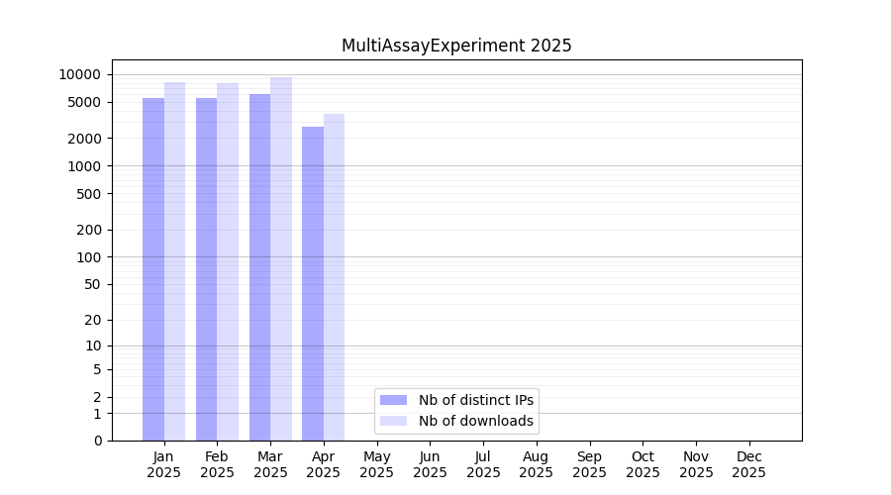
Task: Select the April distinct IPs bar
Action: 313,283
